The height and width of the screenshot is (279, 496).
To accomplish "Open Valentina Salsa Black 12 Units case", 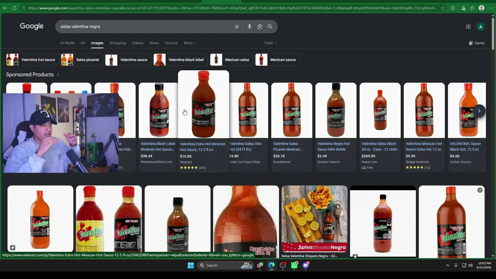I will click(x=380, y=127).
